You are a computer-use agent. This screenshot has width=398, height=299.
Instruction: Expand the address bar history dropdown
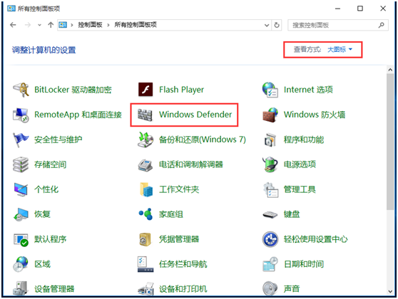point(267,25)
